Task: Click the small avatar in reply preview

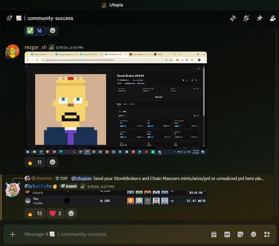Action: pyautogui.click(x=27, y=178)
